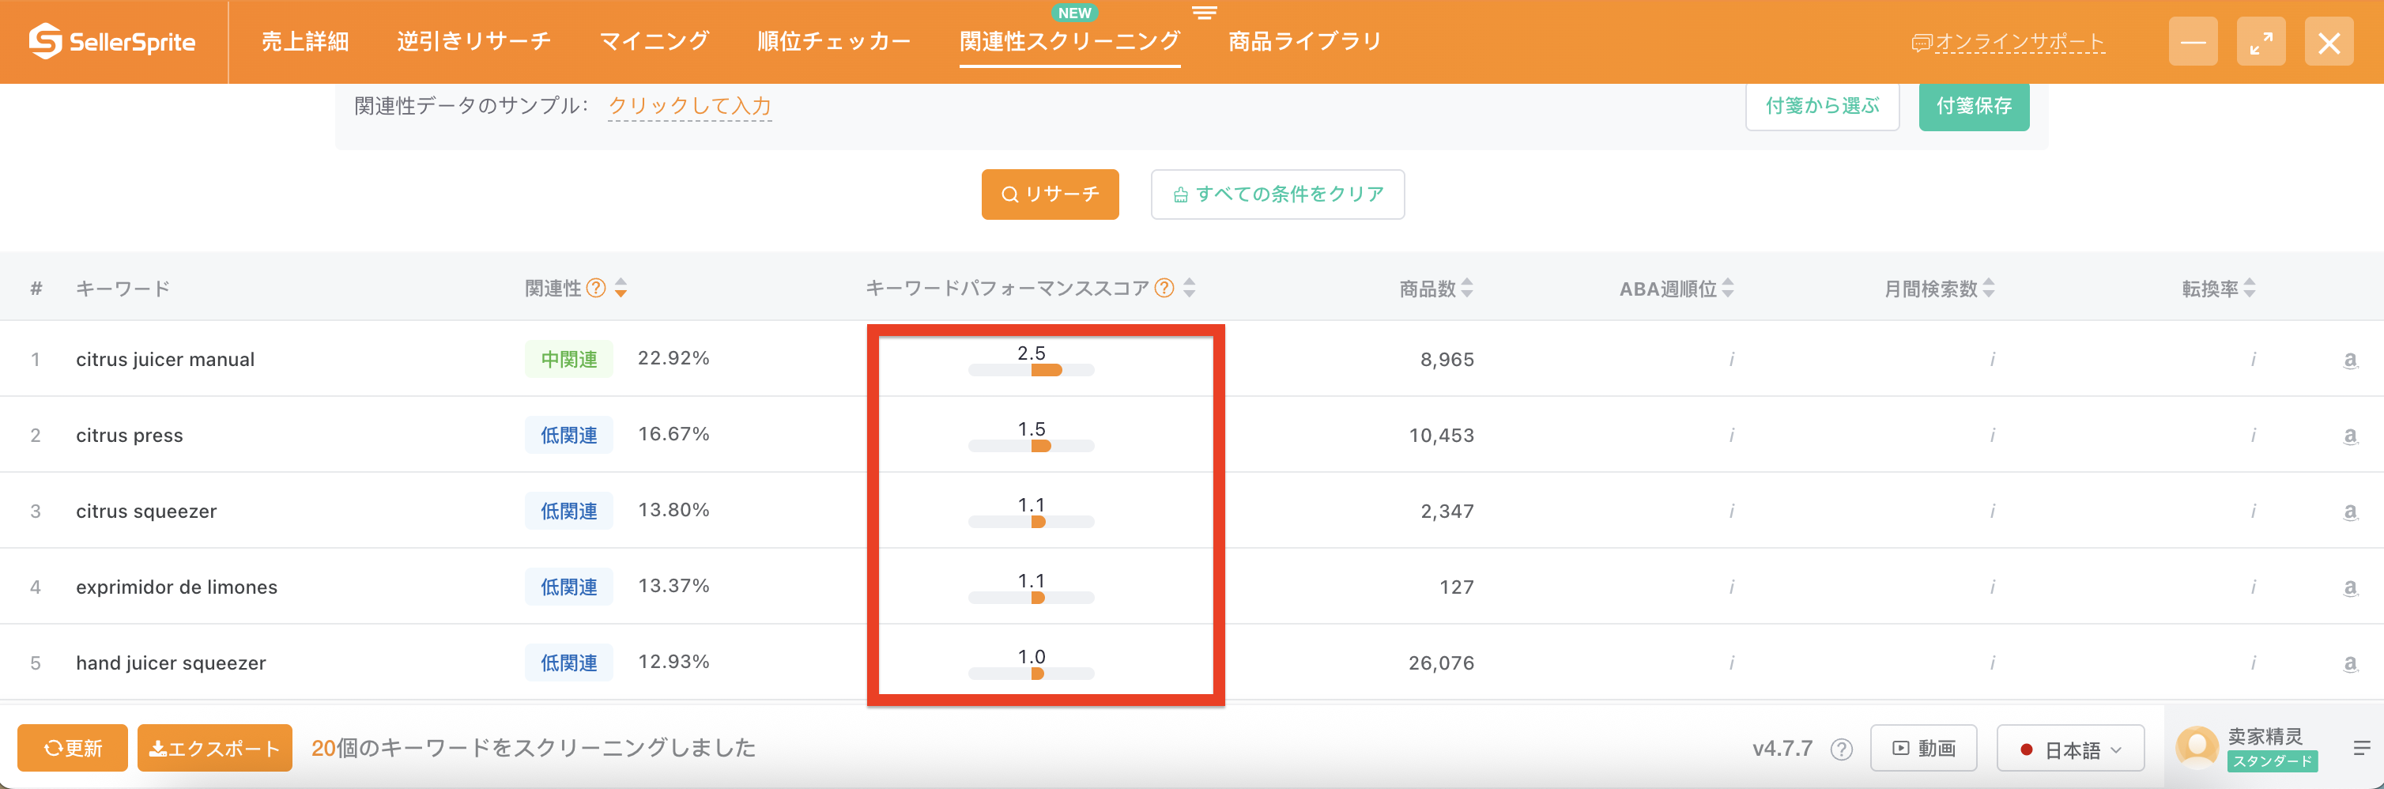Open the オンラインサポート link

click(2009, 42)
